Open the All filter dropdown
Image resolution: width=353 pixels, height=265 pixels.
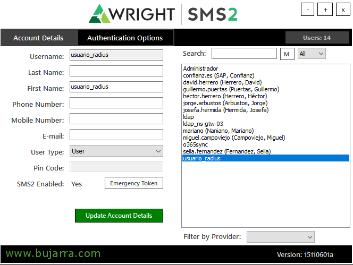[x=312, y=54]
